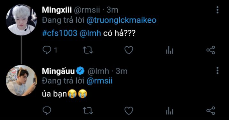The width and height of the screenshot is (229, 120).
Task: Like Mingấuu's tweet with heart icon
Action: coord(129,110)
